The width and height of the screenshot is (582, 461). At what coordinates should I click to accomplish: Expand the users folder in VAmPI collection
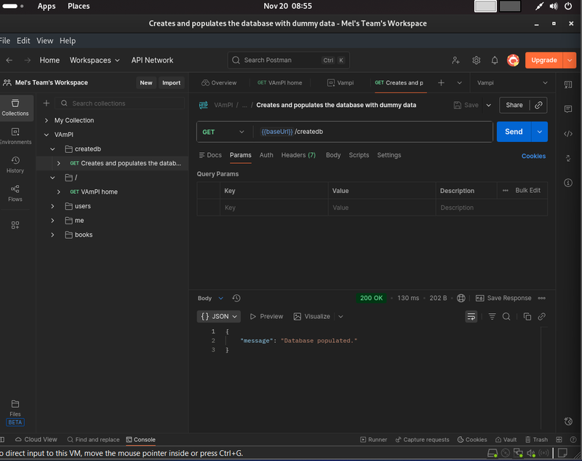(52, 206)
